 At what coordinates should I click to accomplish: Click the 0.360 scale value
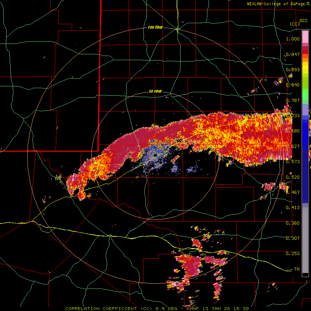[x=293, y=223]
